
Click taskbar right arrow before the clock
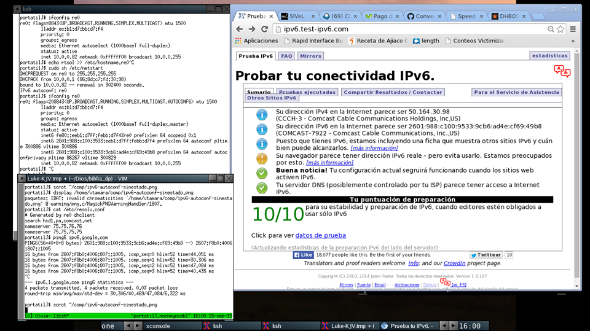tap(454, 325)
